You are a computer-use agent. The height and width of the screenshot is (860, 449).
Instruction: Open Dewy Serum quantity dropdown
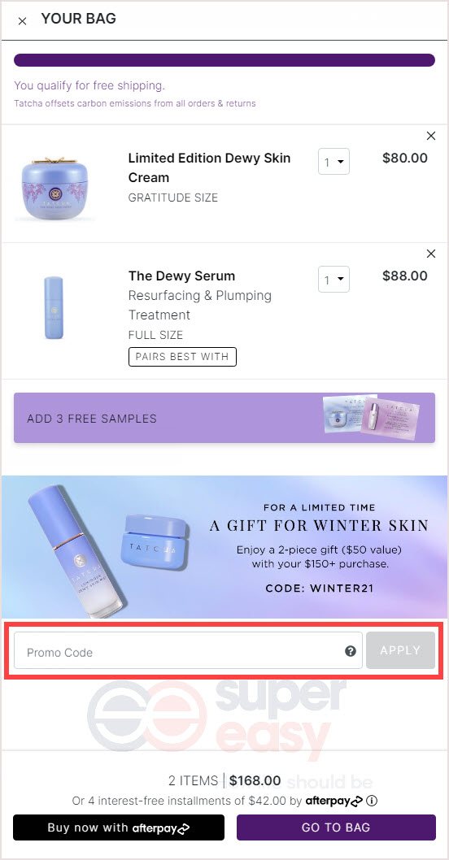coord(333,280)
